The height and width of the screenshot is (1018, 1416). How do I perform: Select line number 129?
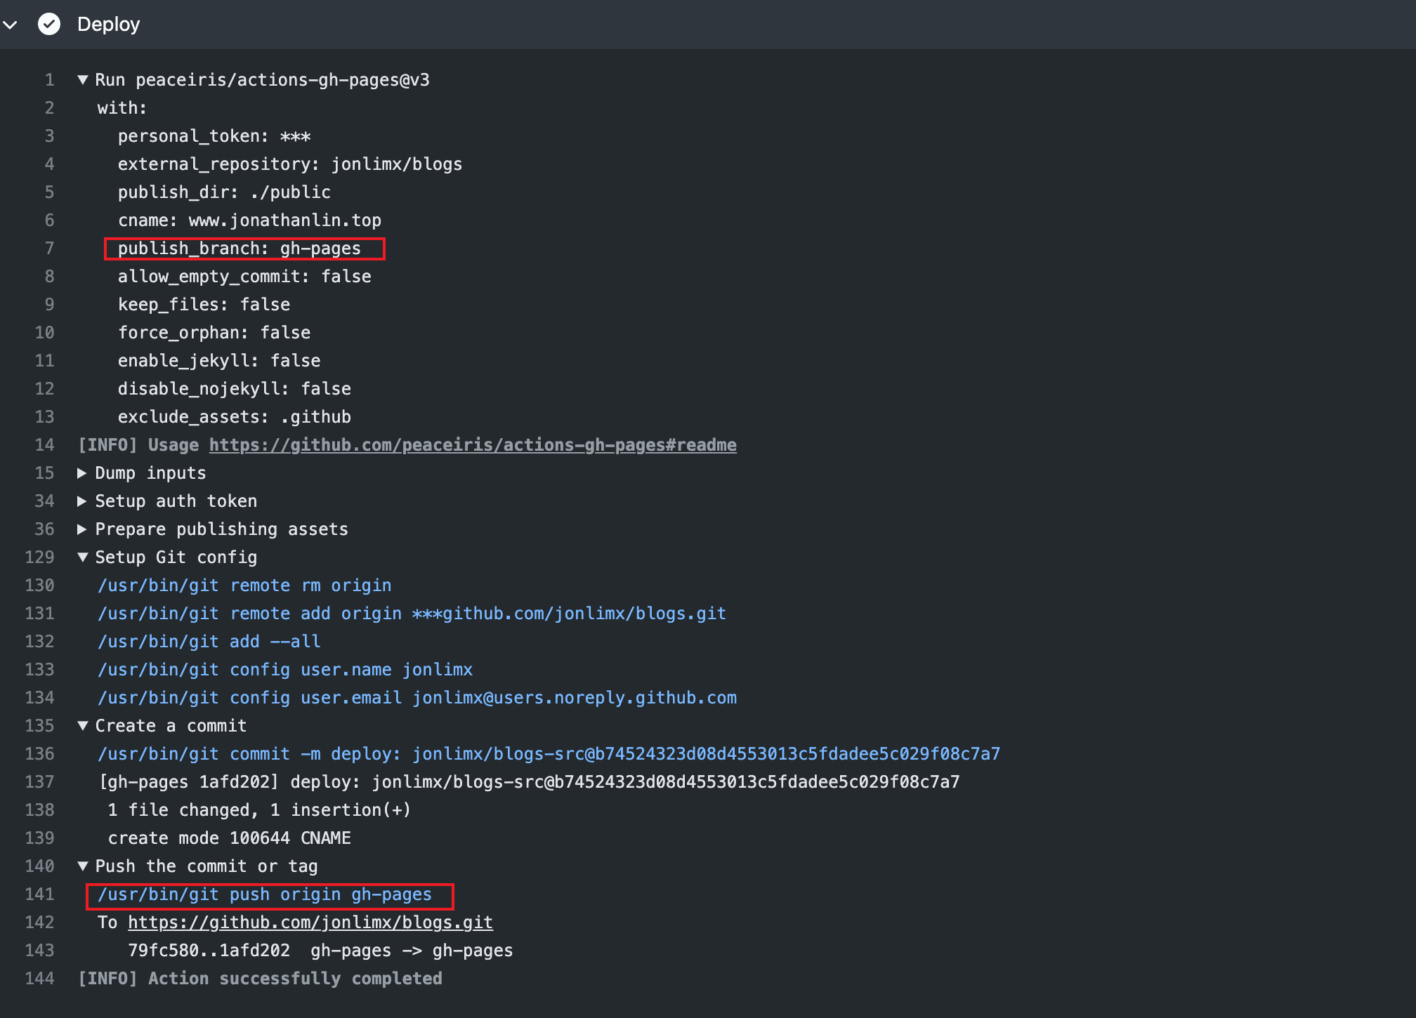(x=39, y=557)
